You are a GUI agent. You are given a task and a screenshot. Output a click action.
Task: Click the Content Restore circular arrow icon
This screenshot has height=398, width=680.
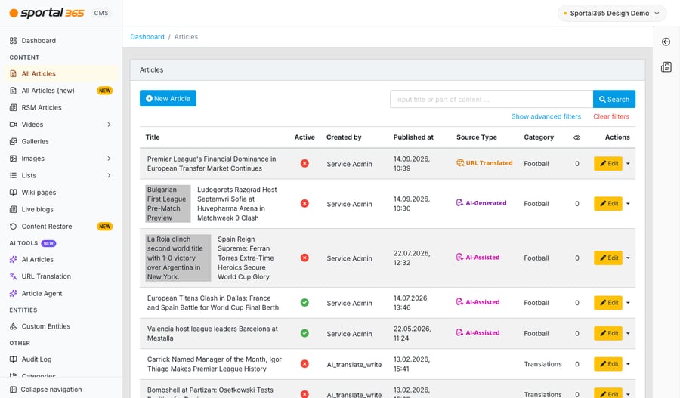13,227
